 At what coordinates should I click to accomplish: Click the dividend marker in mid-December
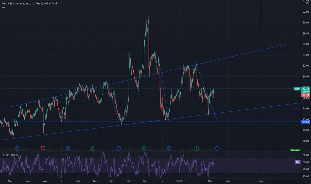[169, 149]
